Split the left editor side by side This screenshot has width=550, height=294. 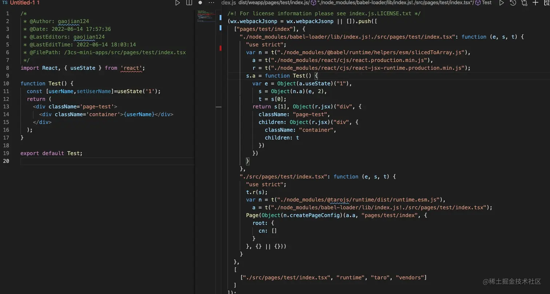(189, 3)
